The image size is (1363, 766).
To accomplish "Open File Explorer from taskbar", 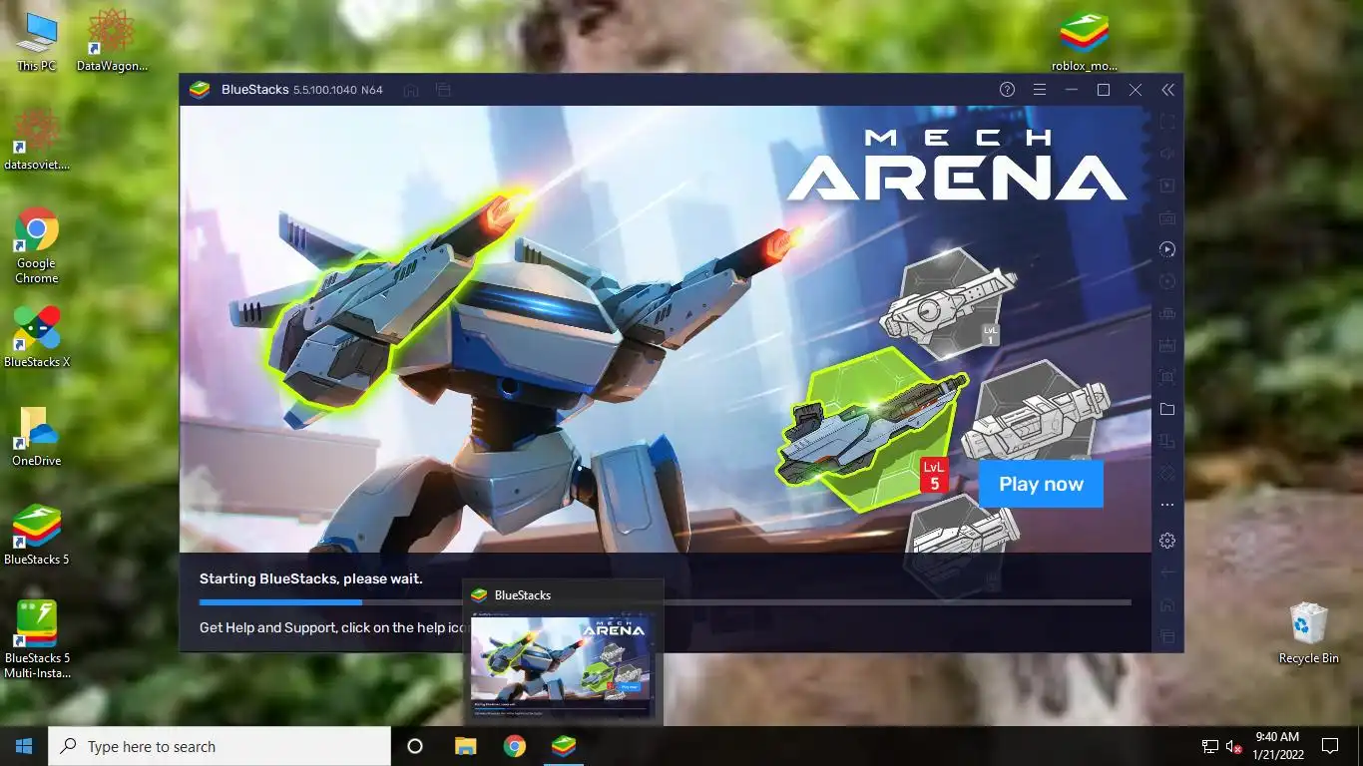I will coord(465,746).
